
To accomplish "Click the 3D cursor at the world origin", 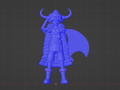I will 56,84.
